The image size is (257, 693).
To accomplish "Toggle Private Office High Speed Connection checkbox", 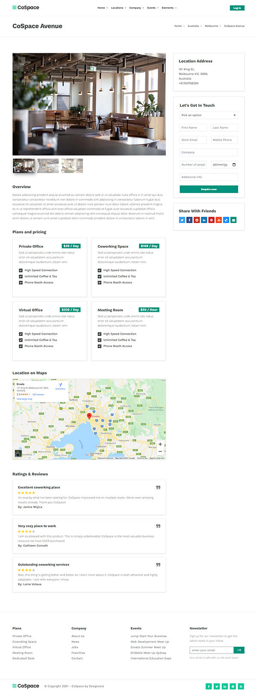I will pyautogui.click(x=21, y=270).
